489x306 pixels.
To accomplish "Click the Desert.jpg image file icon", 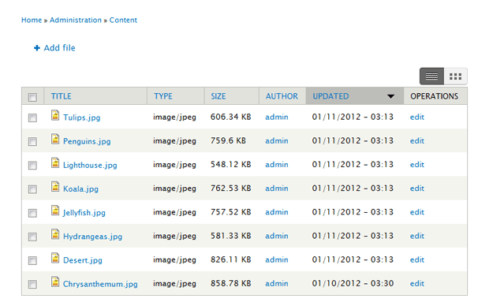I will [x=55, y=258].
